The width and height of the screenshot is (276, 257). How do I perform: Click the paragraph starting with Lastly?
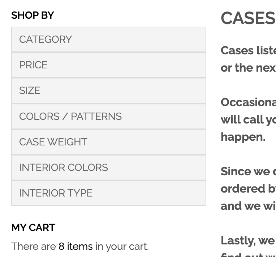[x=249, y=246]
